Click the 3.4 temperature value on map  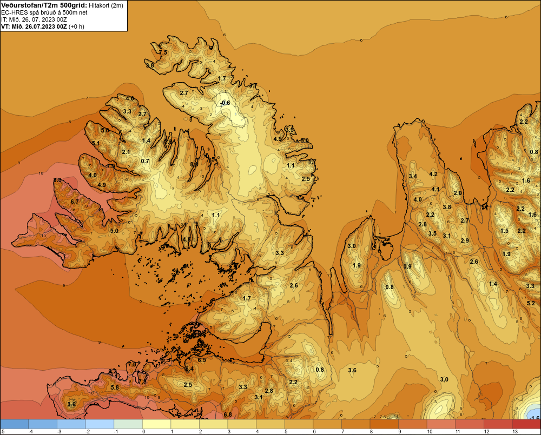[413, 176]
